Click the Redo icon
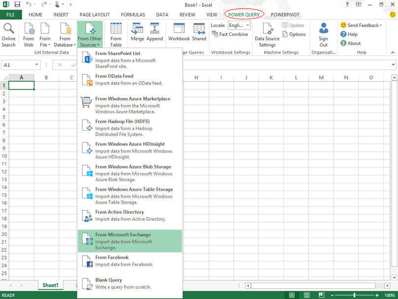 tap(44, 4)
